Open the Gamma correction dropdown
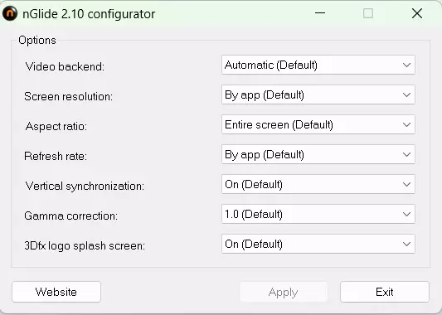 click(x=318, y=214)
